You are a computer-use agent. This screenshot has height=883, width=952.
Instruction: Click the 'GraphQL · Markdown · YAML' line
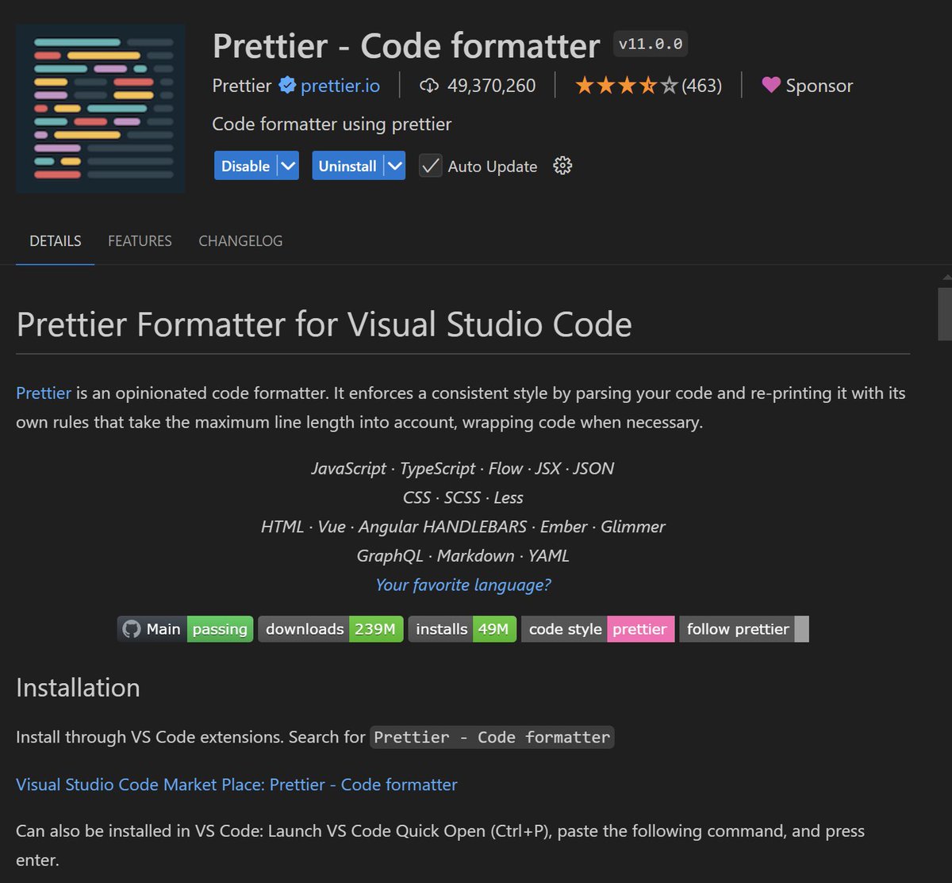click(463, 556)
